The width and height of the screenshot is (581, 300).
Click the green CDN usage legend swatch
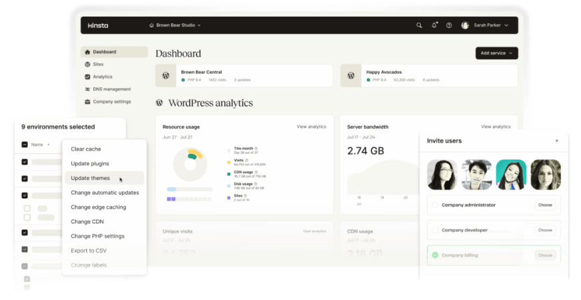pos(229,174)
